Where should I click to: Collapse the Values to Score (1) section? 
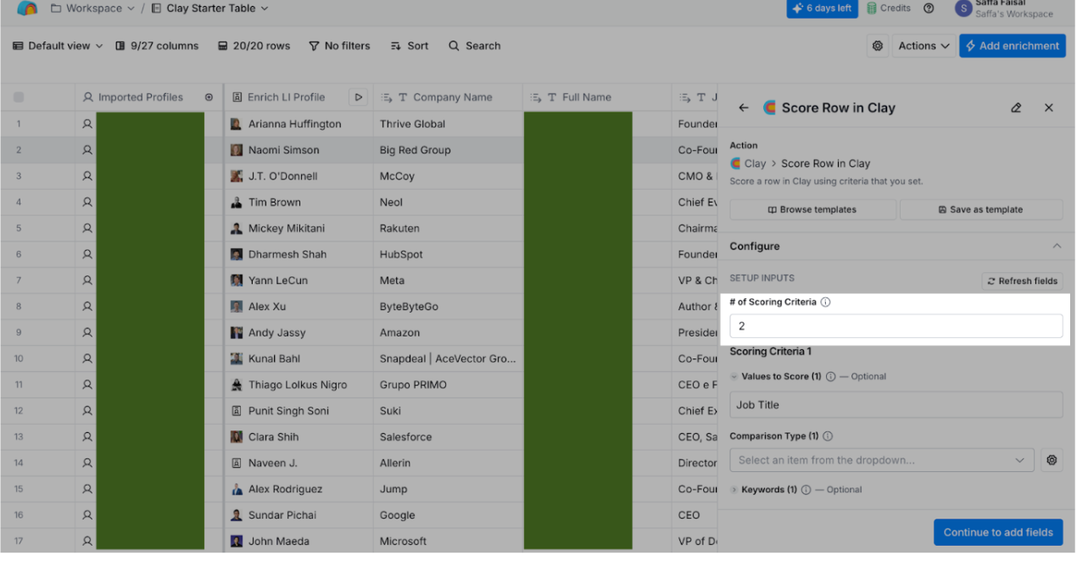[x=734, y=376]
